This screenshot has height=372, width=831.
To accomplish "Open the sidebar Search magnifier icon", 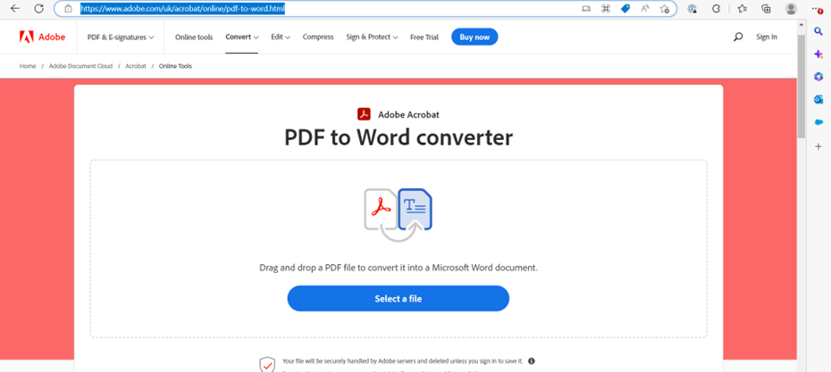I will [818, 31].
